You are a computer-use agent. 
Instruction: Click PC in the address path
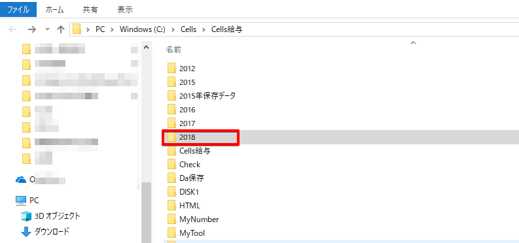click(100, 29)
